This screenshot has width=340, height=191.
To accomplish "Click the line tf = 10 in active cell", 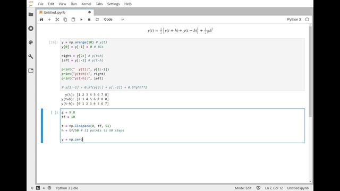I will [69, 117].
